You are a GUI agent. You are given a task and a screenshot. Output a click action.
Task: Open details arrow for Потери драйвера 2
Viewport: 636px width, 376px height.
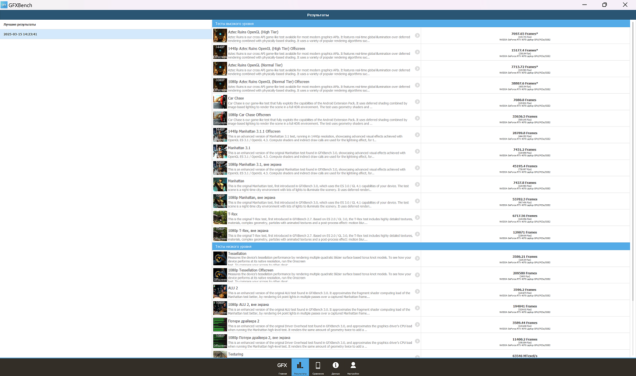click(417, 325)
